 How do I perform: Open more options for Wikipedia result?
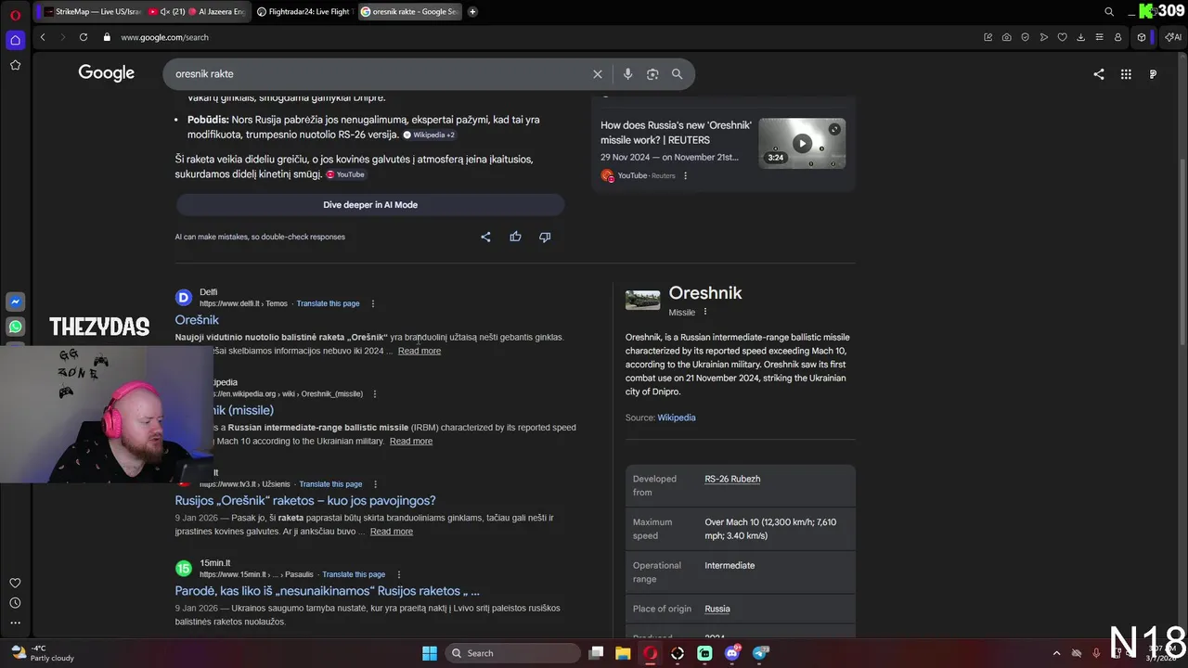coord(375,393)
